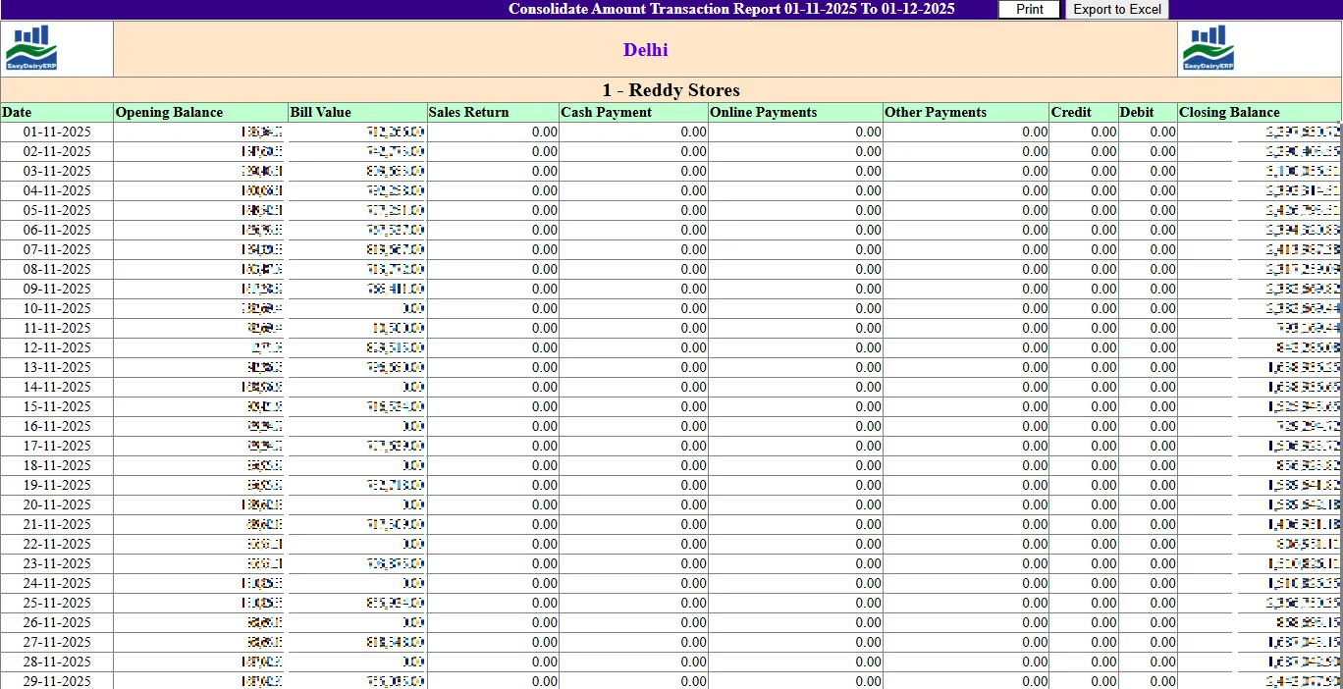Select the date cell 12-11-2025

(57, 347)
